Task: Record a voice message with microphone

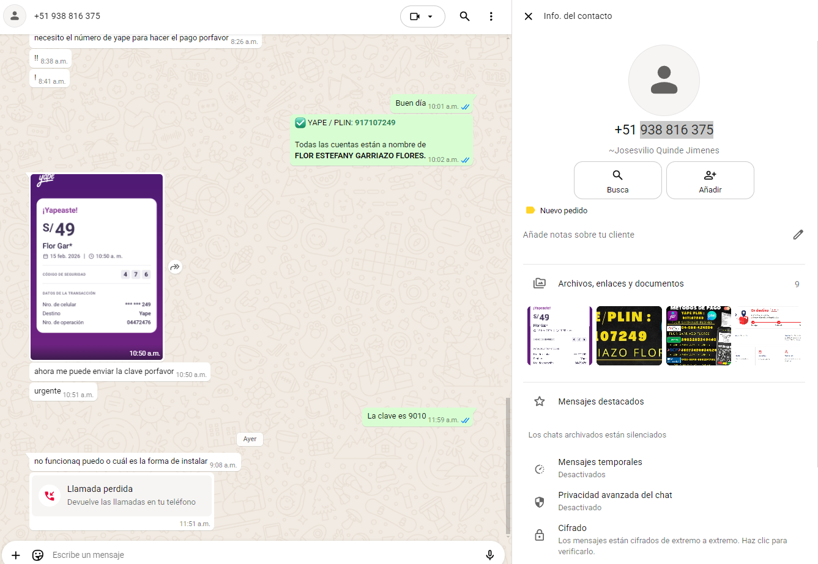Action: 489,555
